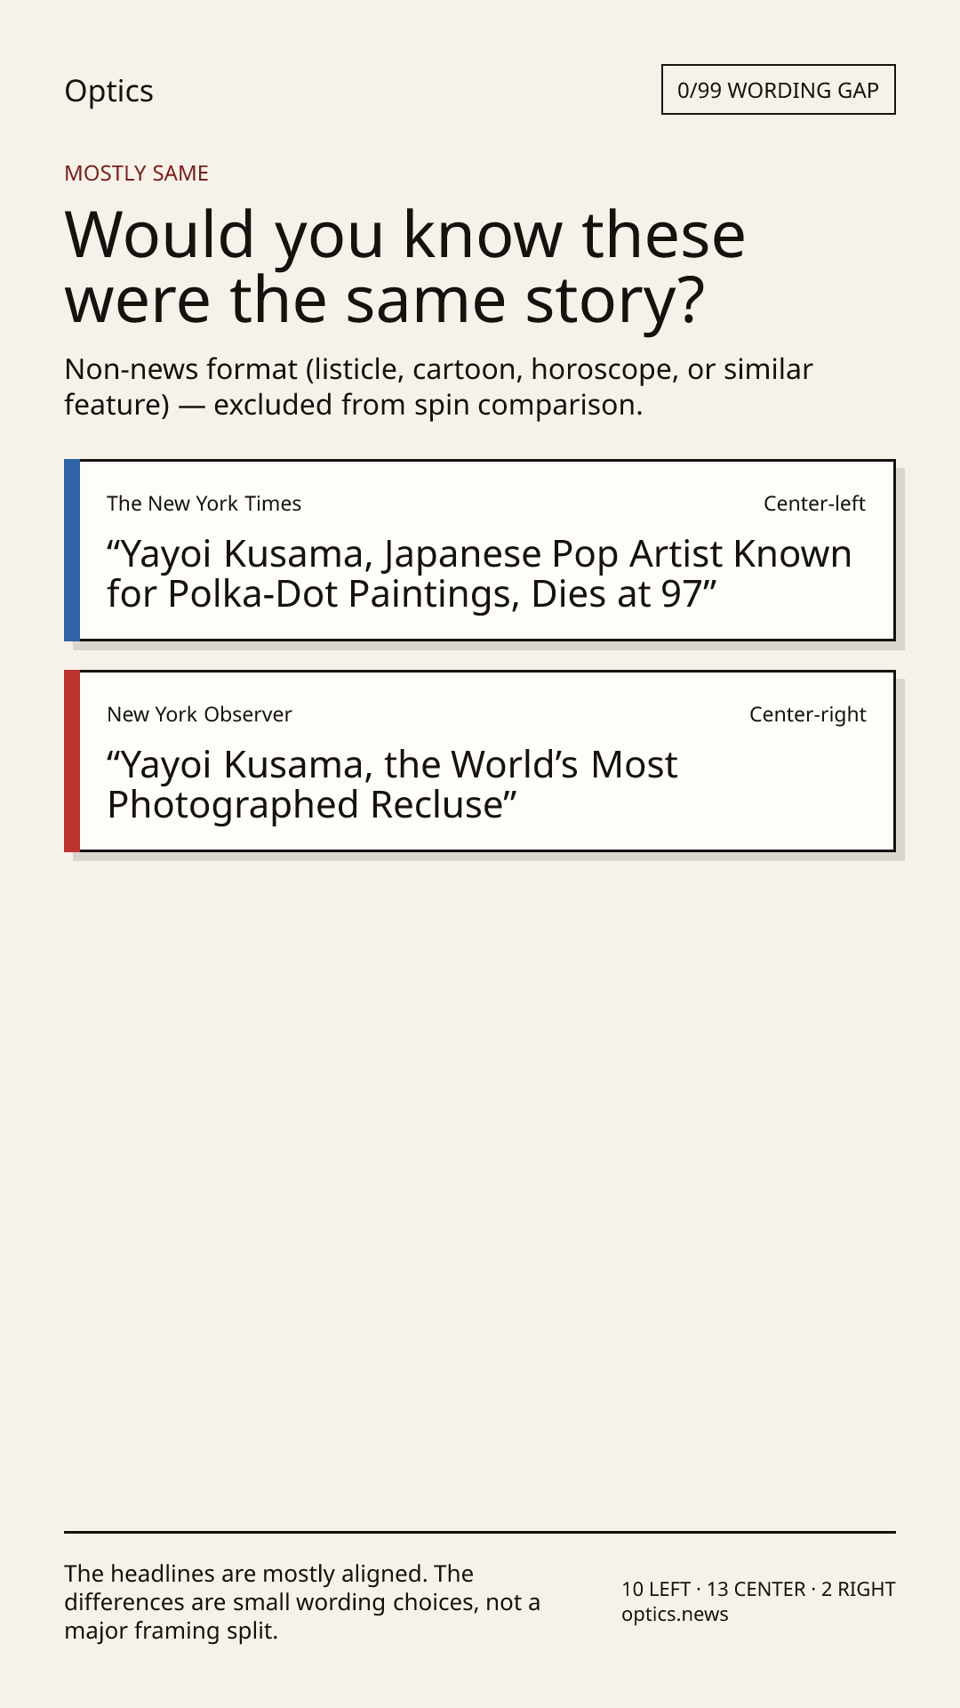This screenshot has width=960, height=1708.
Task: Click the 0/99 WORDING GAP badge
Action: [x=778, y=90]
